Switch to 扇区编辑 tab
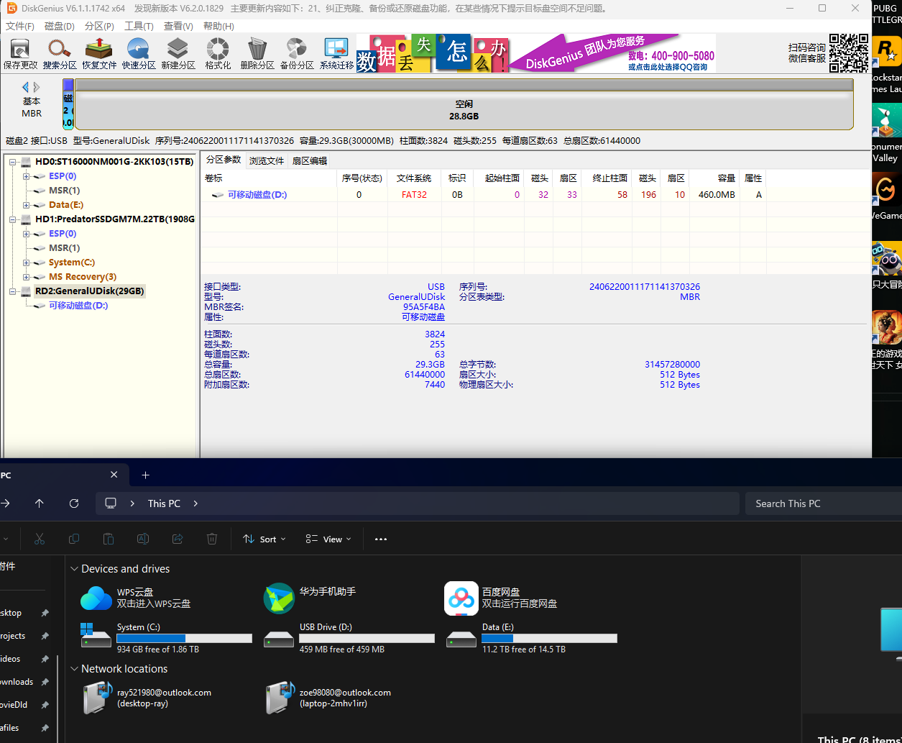Screen dimensions: 902x743 point(310,160)
